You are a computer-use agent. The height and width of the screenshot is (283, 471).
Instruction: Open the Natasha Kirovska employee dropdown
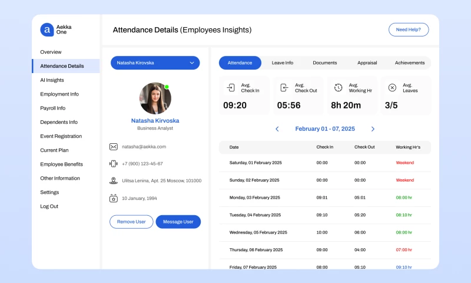point(155,63)
